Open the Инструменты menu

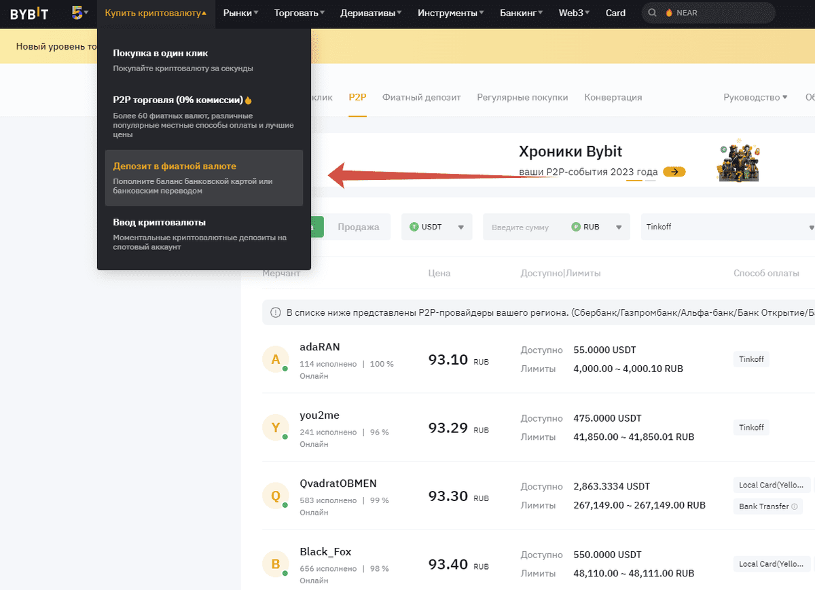coord(451,13)
